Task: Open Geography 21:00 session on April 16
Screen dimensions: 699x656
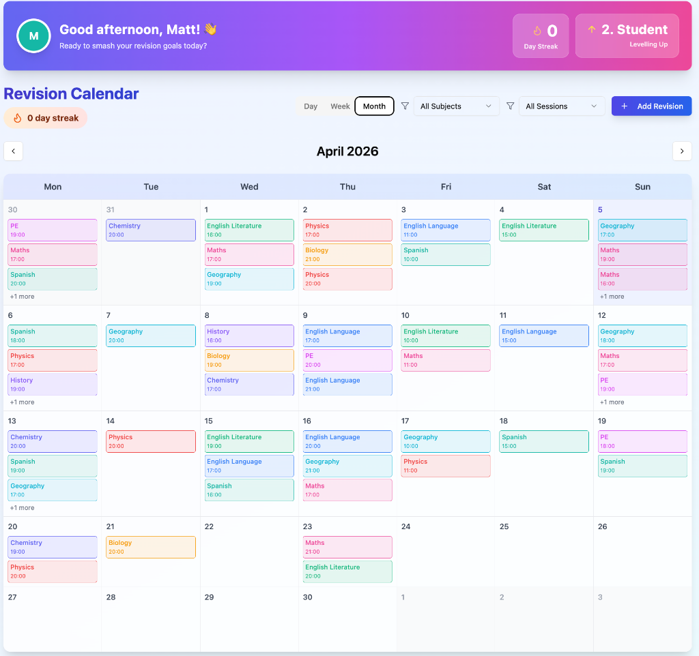Action: tap(347, 466)
